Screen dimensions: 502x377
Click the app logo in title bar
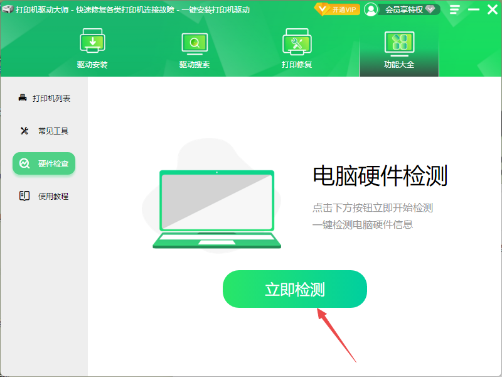point(8,9)
